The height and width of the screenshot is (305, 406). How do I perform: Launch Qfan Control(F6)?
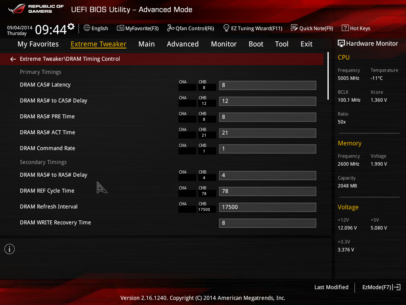pyautogui.click(x=195, y=28)
